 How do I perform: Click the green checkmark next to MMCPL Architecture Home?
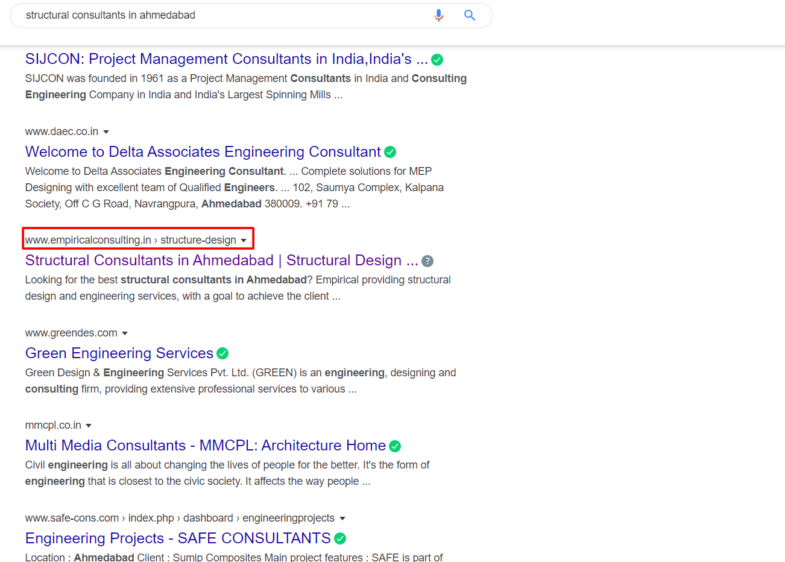pos(395,446)
